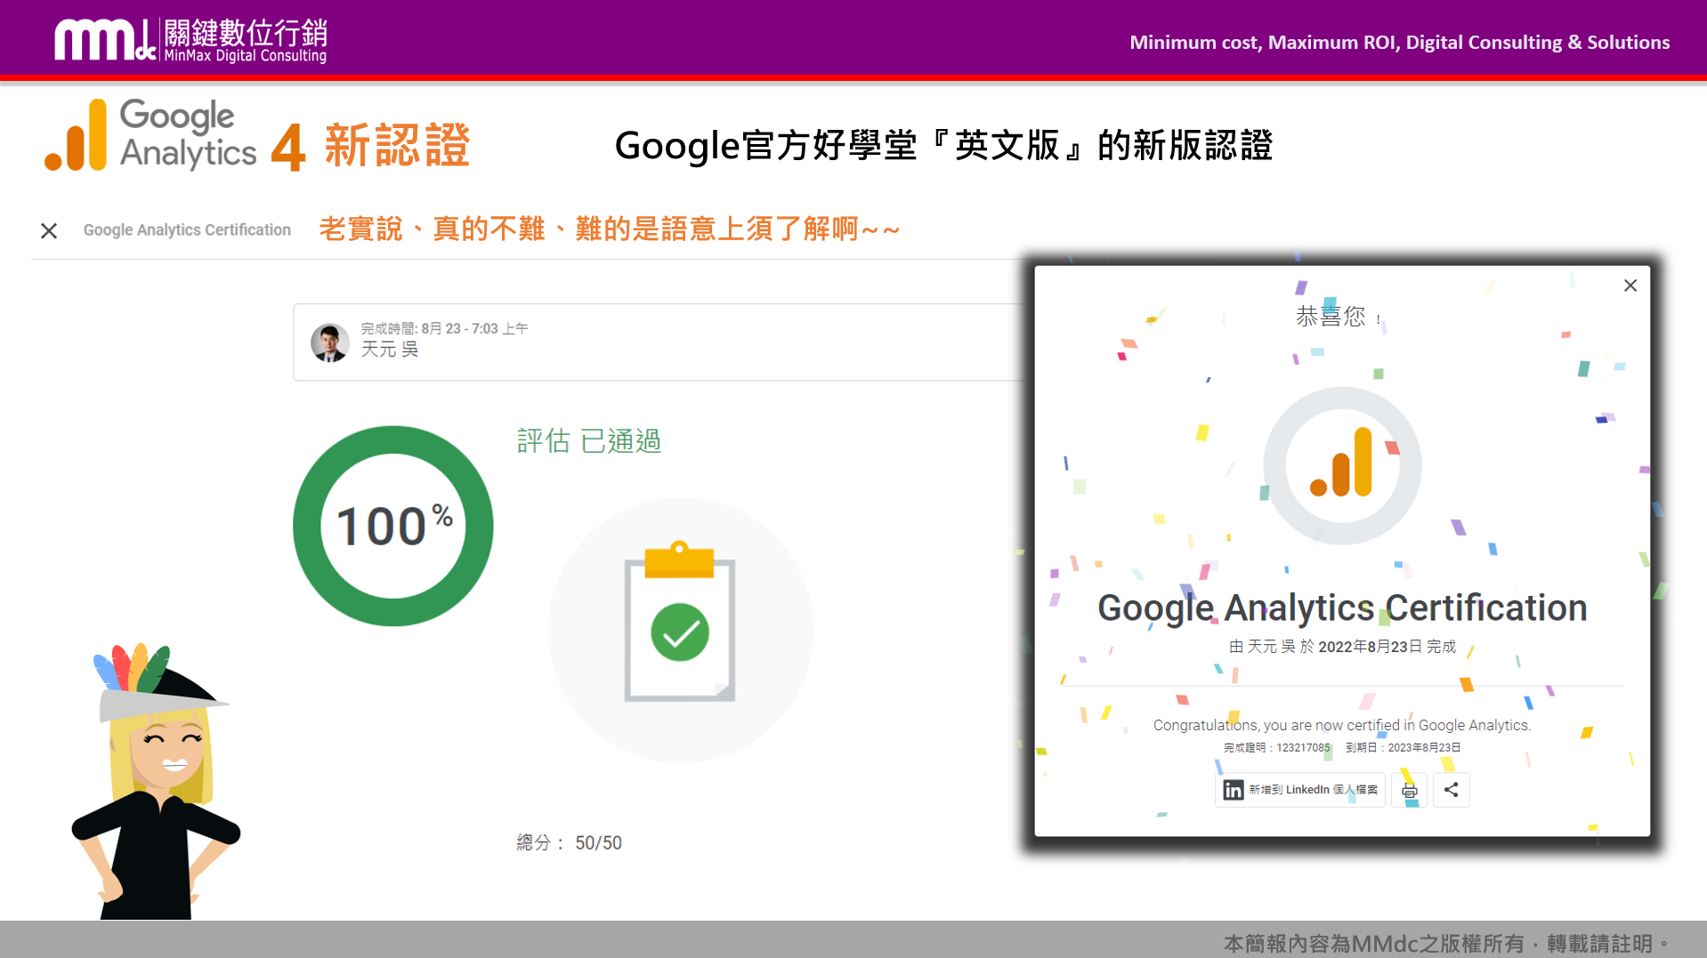
Task: Click the expiry date 2023年8月23日 text
Action: pos(1422,747)
